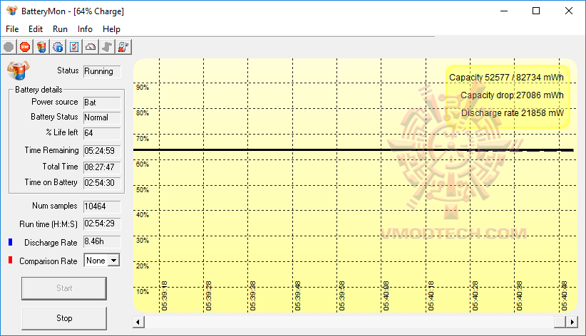Click the Discharge Rate field 8.46h
This screenshot has width=586, height=336.
[102, 241]
